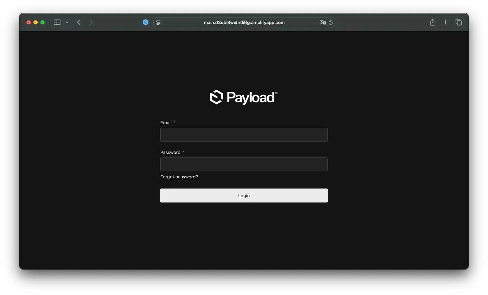Focus the Email input field
Viewport: 488px width, 295px height.
click(244, 135)
